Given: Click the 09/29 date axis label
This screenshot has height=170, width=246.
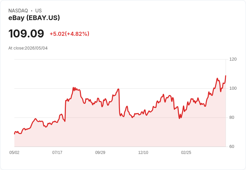Looking at the screenshot, I should [x=100, y=153].
